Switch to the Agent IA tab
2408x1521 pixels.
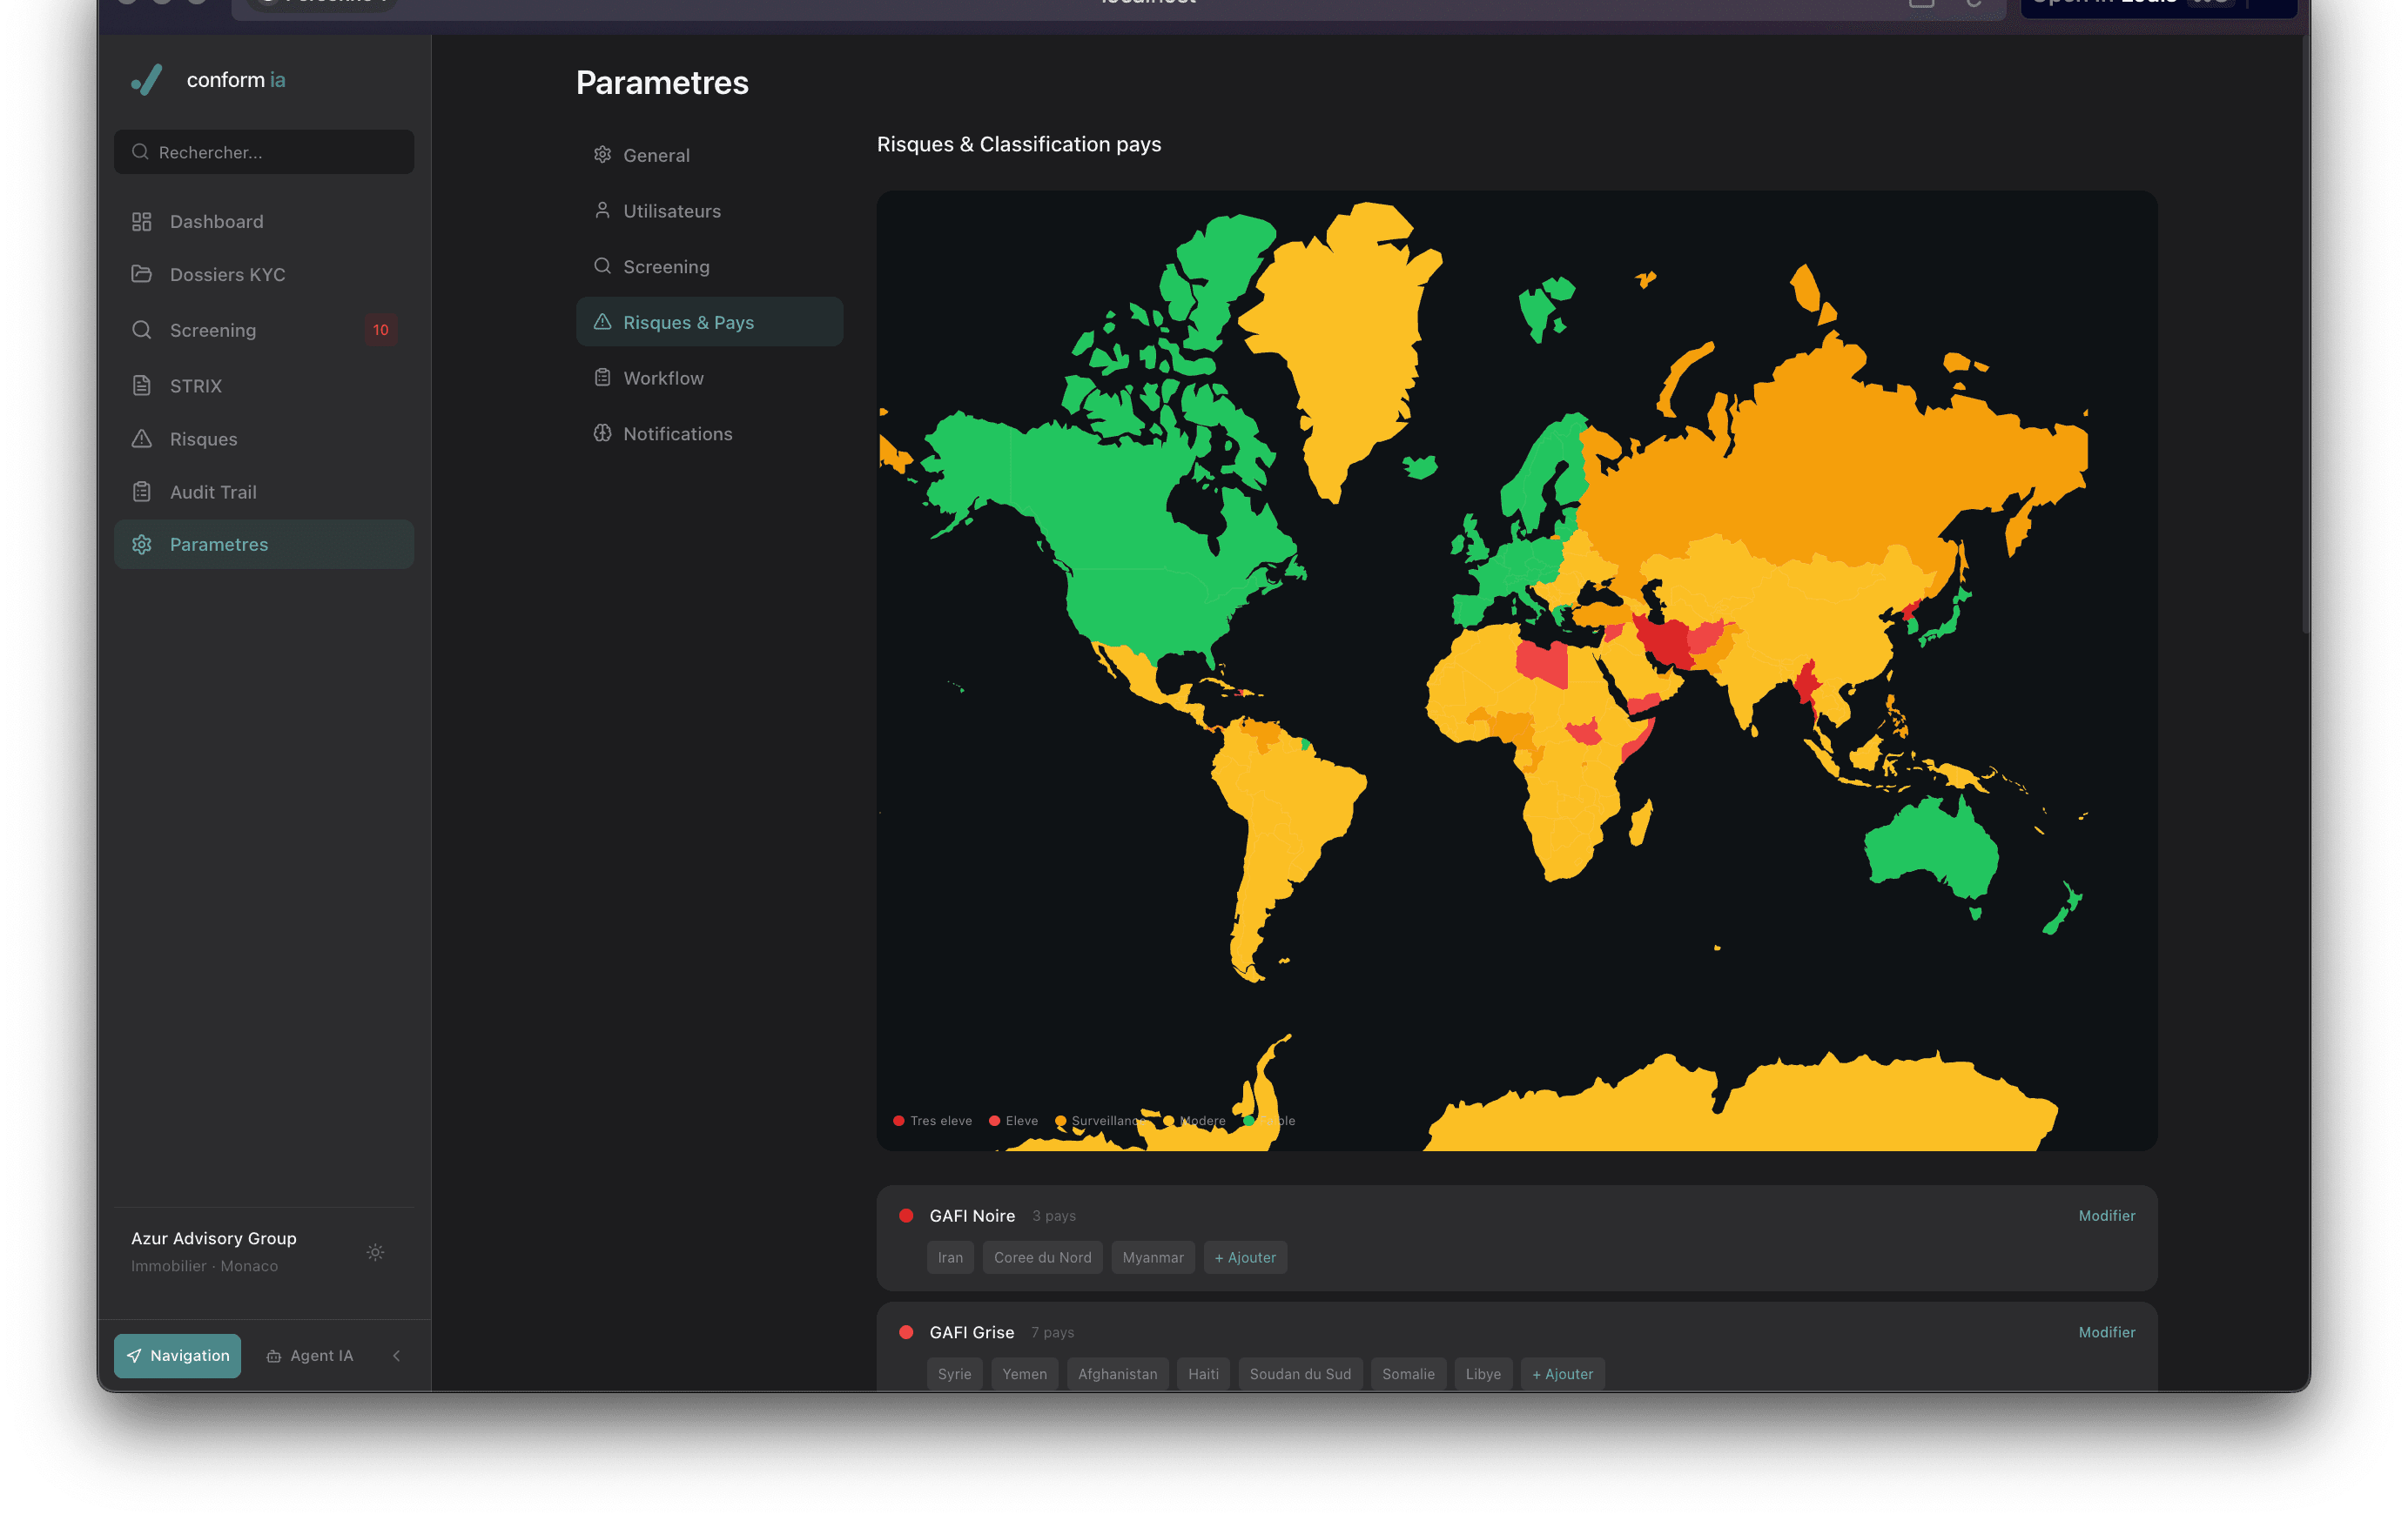310,1355
